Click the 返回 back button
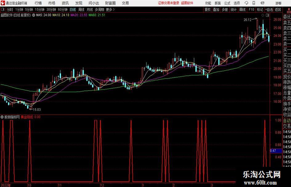The height and width of the screenshot is (187, 291). point(278,10)
